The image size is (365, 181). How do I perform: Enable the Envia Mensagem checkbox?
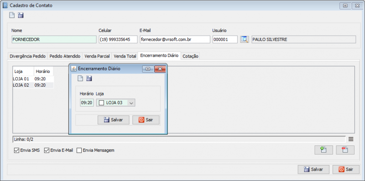[79, 150]
